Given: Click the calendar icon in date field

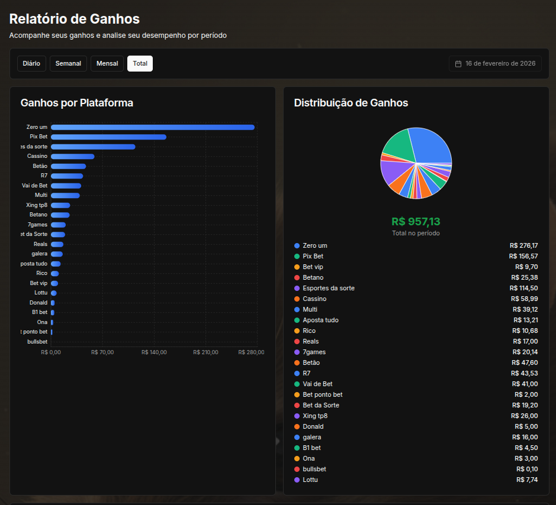Looking at the screenshot, I should point(458,64).
